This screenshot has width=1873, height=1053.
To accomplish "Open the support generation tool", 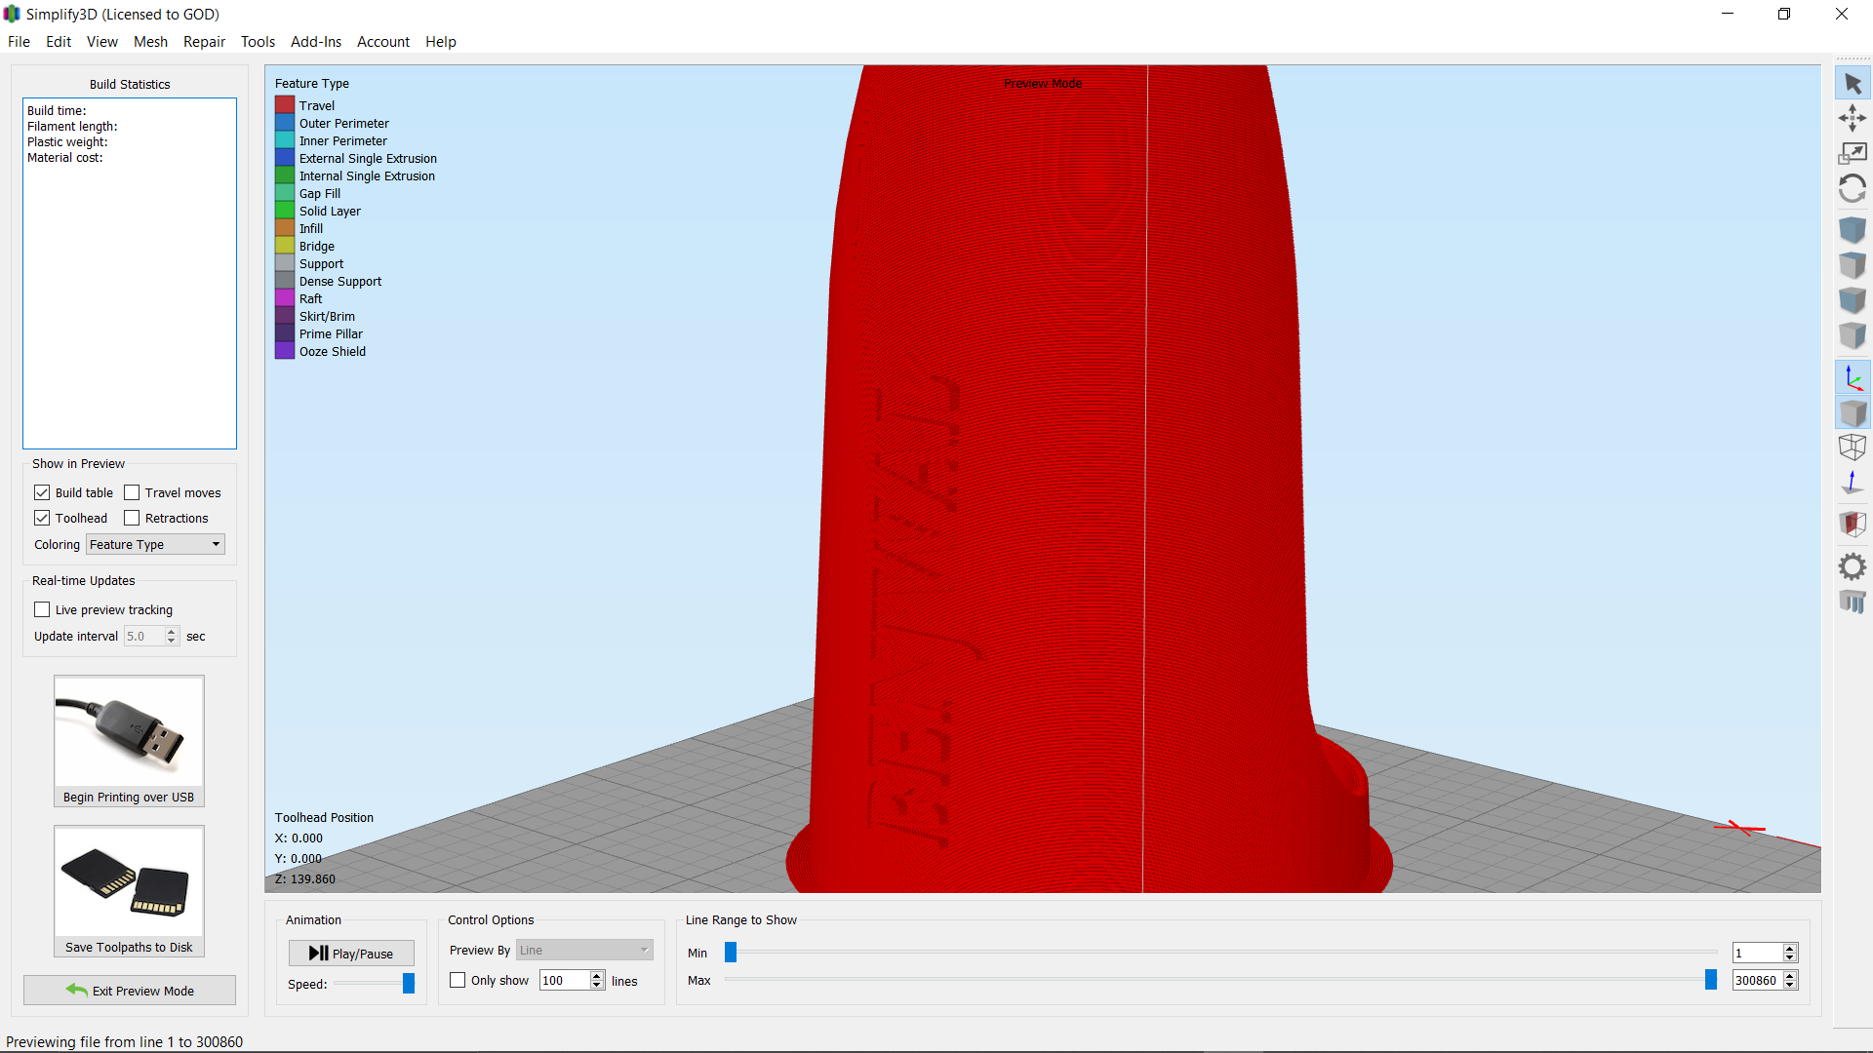I will click(1853, 602).
